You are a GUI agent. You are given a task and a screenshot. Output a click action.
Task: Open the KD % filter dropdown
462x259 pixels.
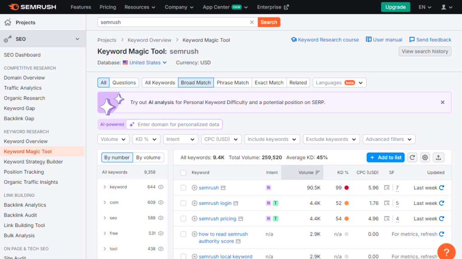(x=146, y=139)
